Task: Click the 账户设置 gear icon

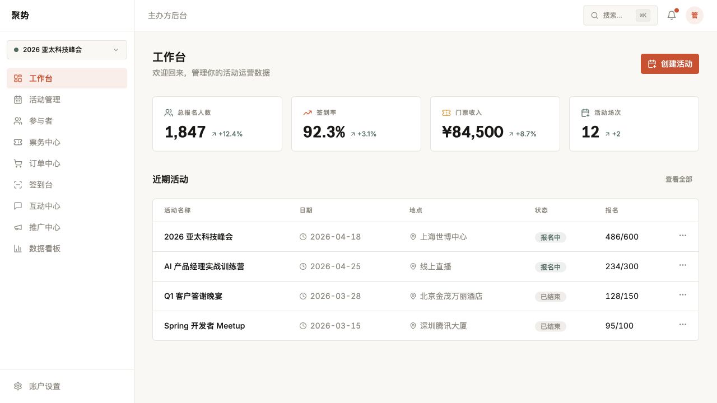Action: point(18,386)
